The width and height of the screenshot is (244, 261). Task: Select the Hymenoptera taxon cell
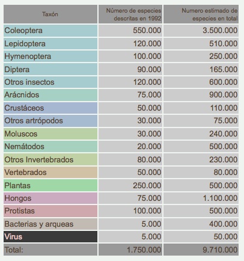click(50, 57)
